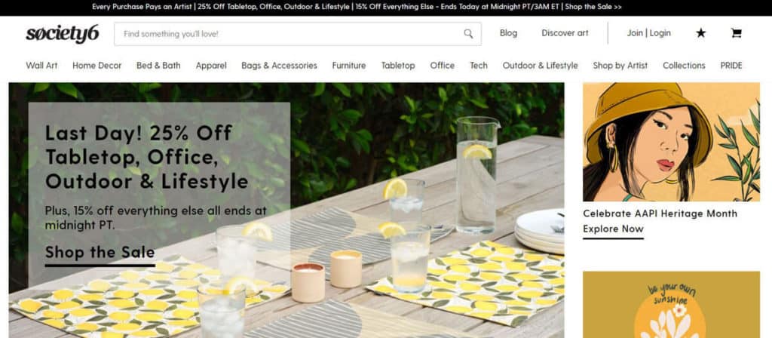Screen dimensions: 772x338
Task: Open the Blog link
Action: click(x=508, y=33)
